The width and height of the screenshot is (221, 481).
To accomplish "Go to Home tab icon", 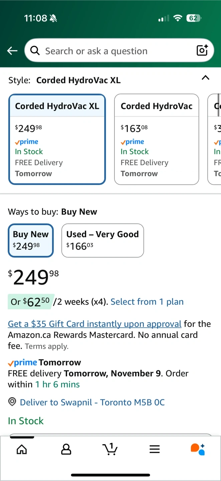I will pos(22,449).
